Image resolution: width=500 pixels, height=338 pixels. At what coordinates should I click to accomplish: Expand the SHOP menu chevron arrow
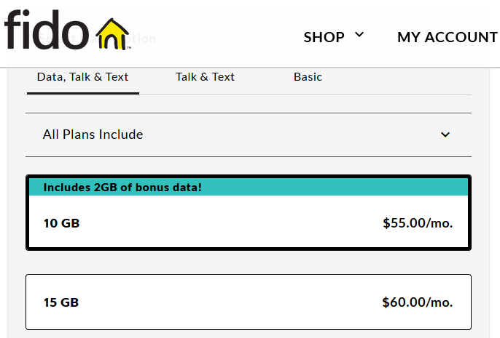tap(359, 35)
